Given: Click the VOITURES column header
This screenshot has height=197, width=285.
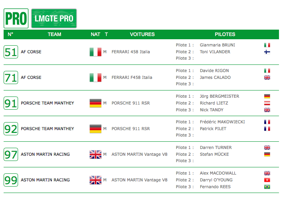Looking at the screenshot, I should 142,34.
